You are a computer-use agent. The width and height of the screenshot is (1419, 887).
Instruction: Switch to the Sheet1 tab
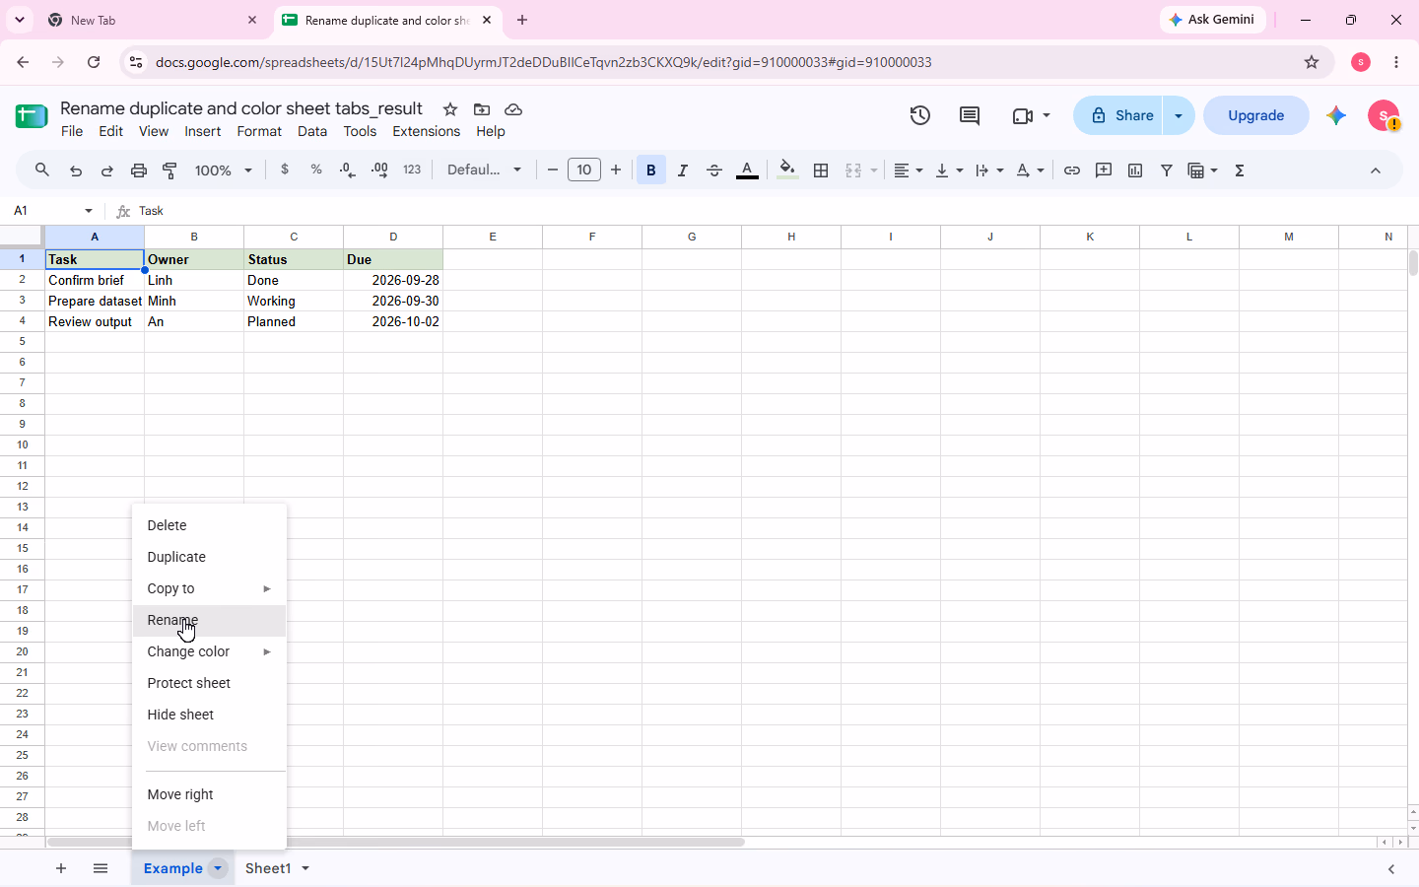268,868
